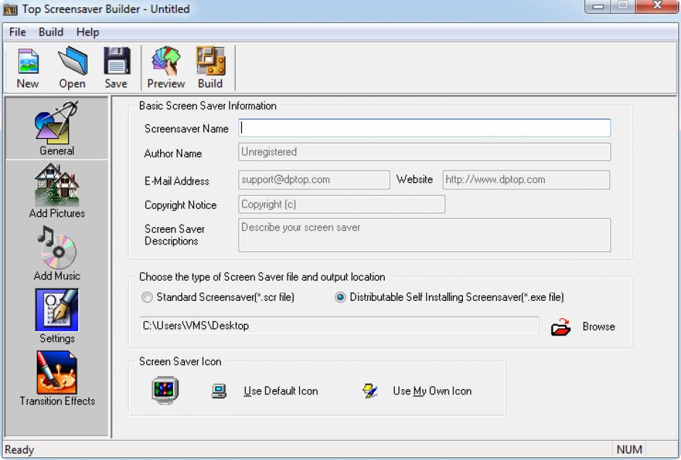Click the NUM status bar indicator
Image resolution: width=681 pixels, height=460 pixels.
point(629,450)
